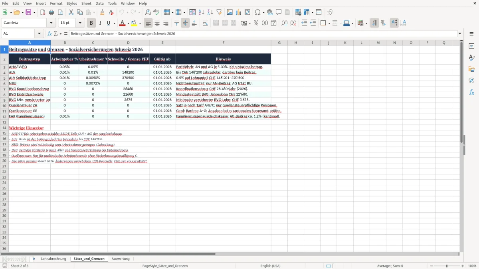The image size is (479, 269).
Task: Add a decimal place
Action: click(x=284, y=23)
